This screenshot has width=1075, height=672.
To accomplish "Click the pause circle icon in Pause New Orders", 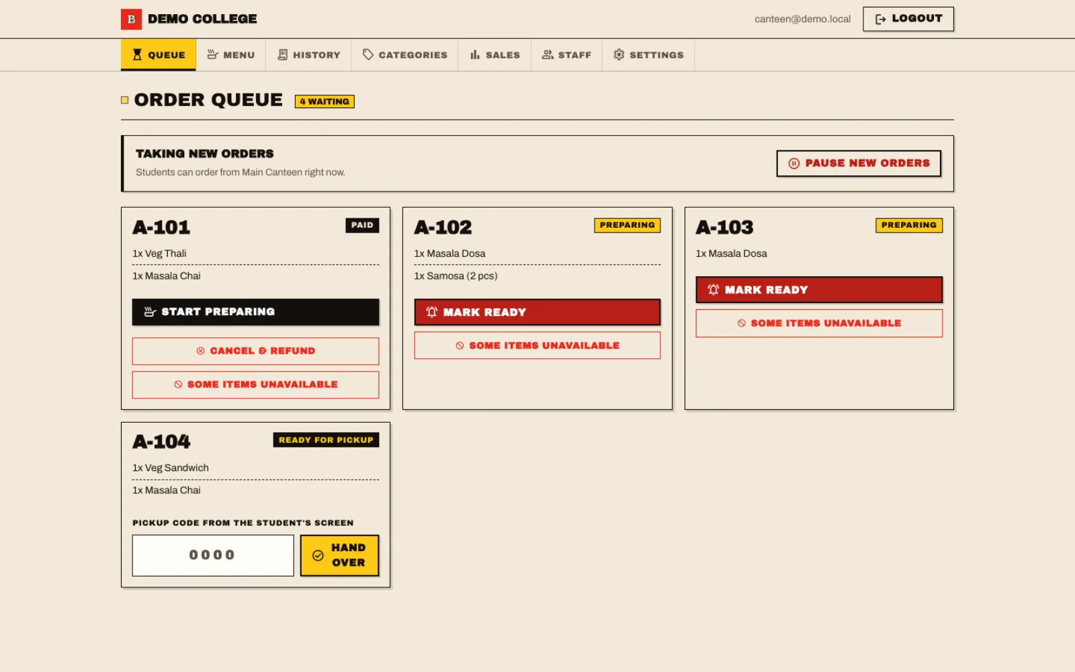I will point(793,163).
